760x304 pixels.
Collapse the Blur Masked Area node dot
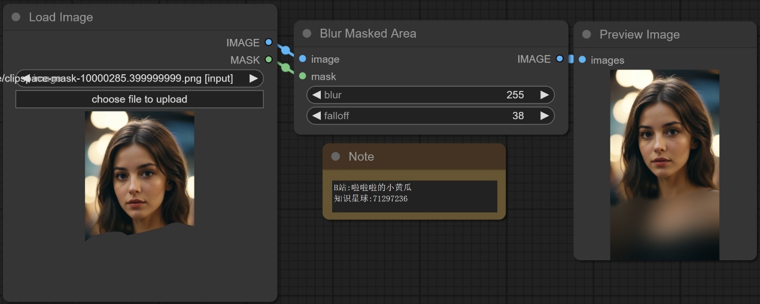pos(307,34)
